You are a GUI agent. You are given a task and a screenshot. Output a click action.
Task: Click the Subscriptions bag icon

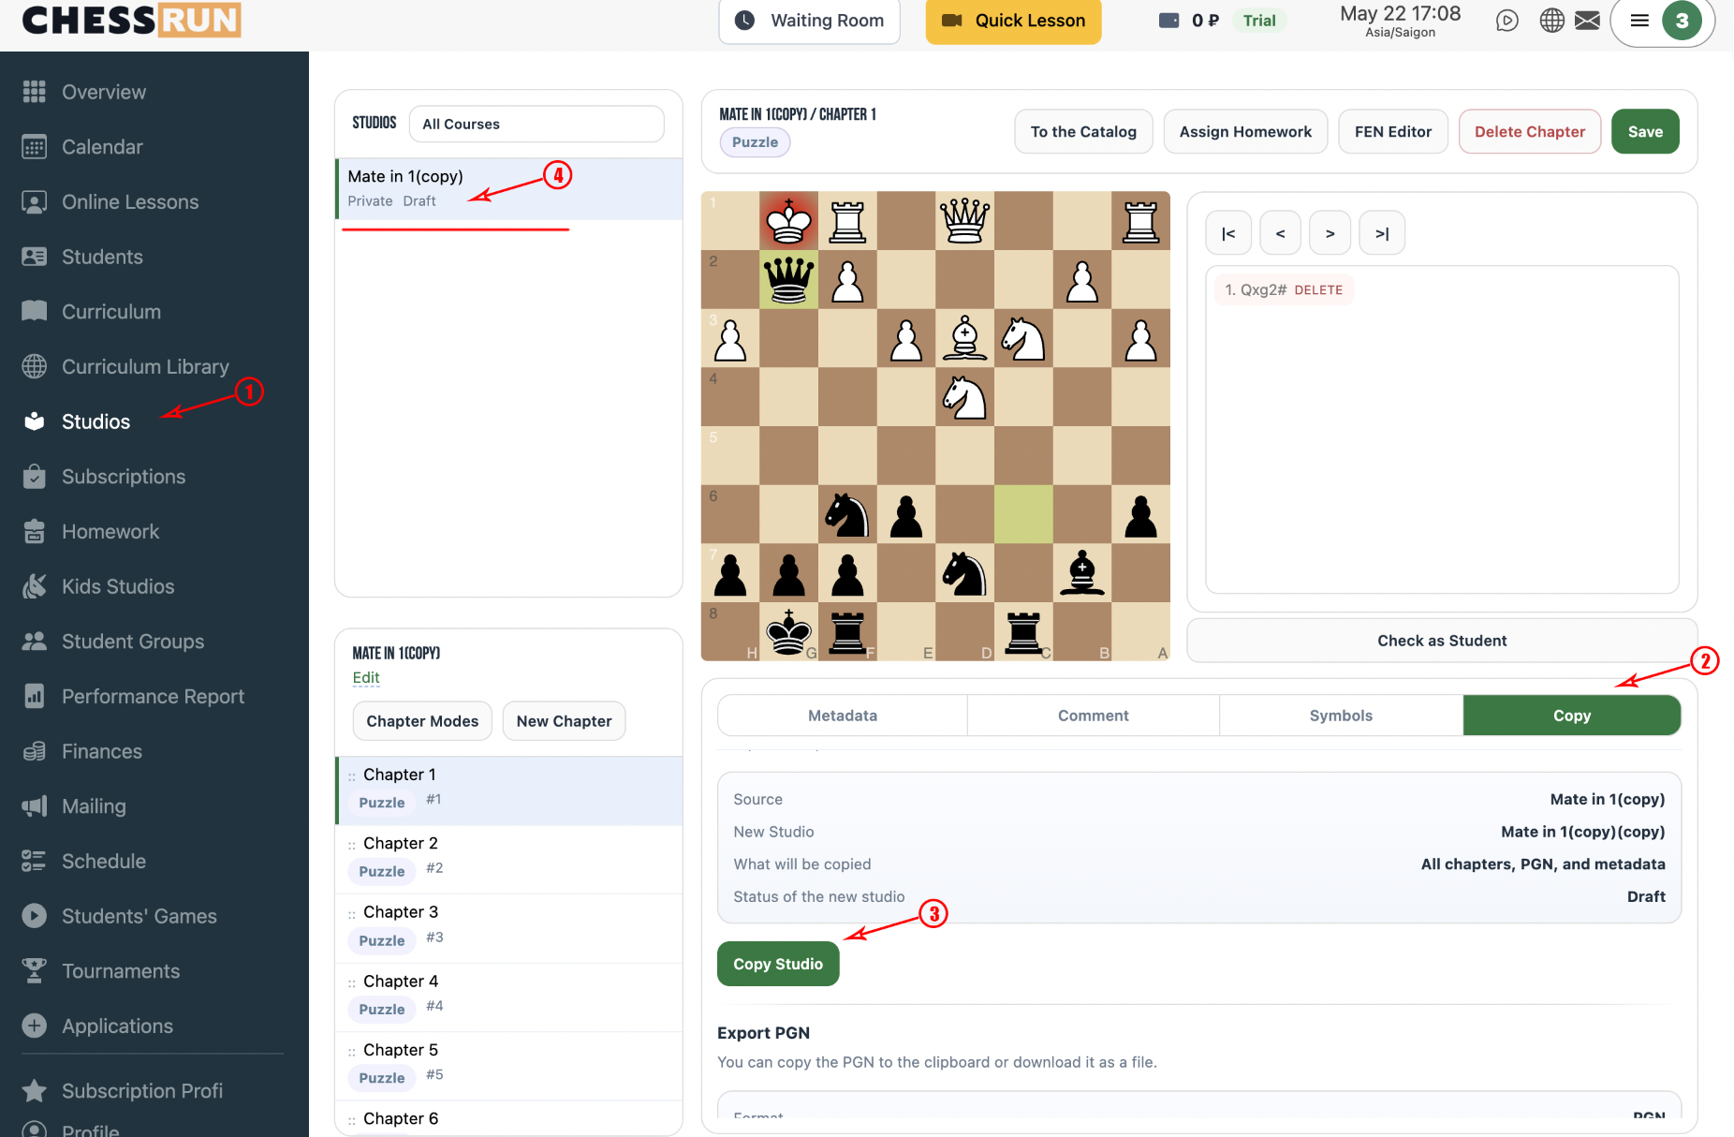pos(35,477)
